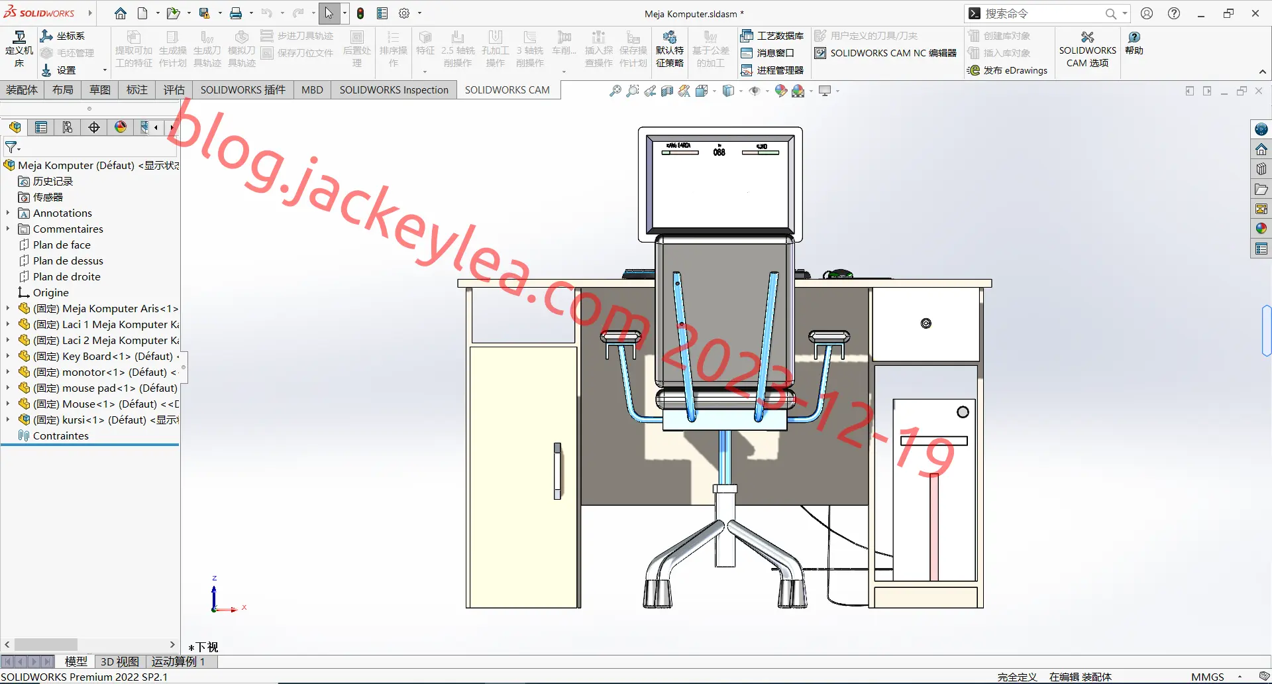Click the tree filter funnel icon
1272x684 pixels.
click(x=12, y=147)
